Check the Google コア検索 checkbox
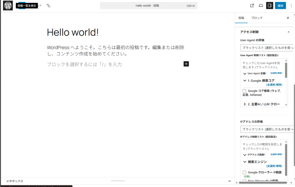 pos(244,91)
